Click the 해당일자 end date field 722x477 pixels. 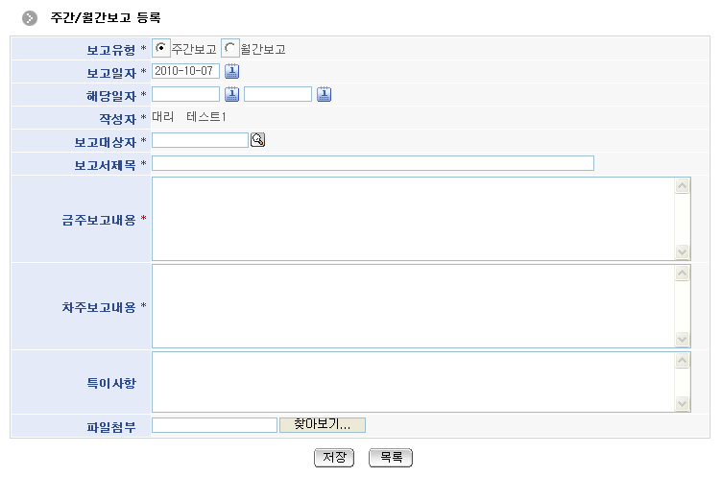[277, 94]
